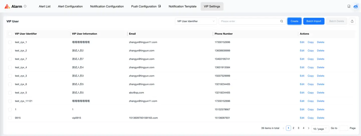Switch to Alert List tab

(45, 7)
